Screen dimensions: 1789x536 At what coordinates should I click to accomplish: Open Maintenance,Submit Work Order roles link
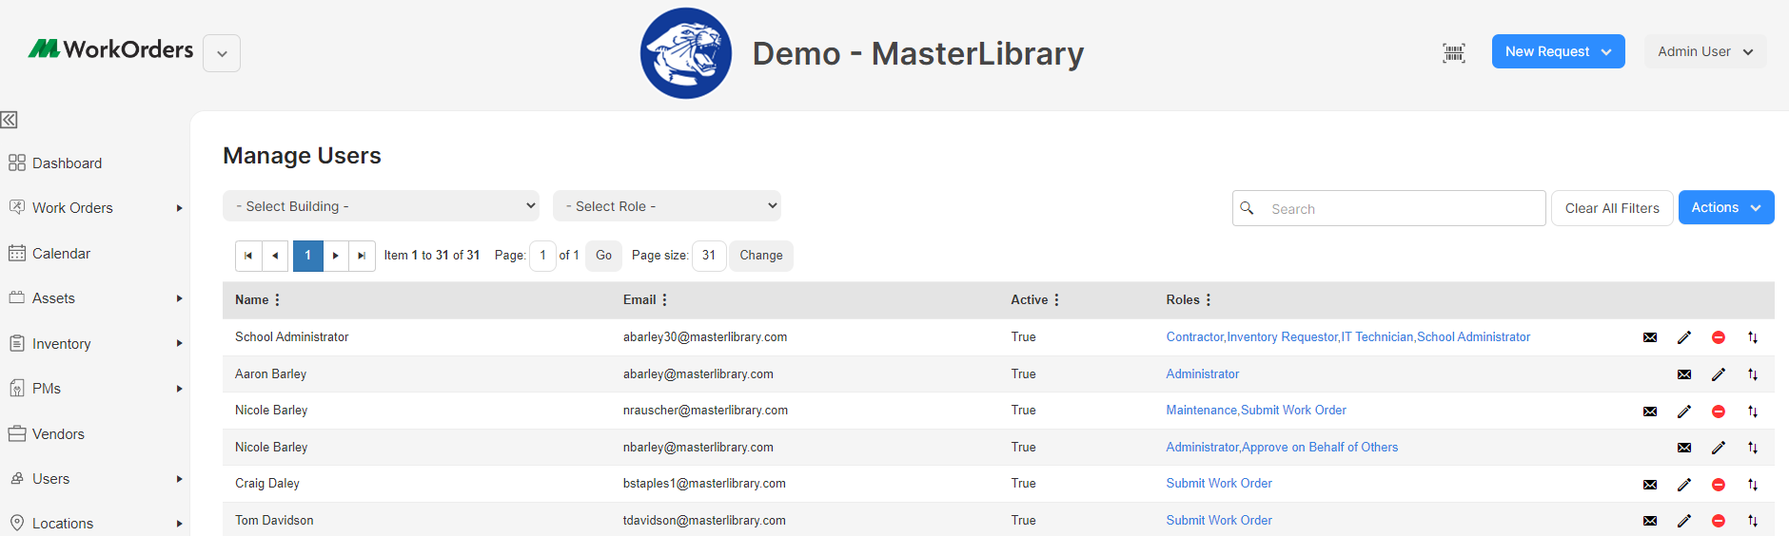click(x=1256, y=411)
